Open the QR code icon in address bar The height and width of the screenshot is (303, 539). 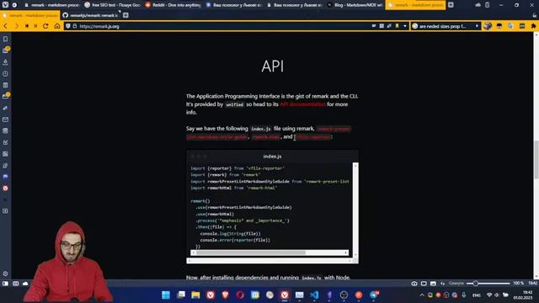coord(382,26)
